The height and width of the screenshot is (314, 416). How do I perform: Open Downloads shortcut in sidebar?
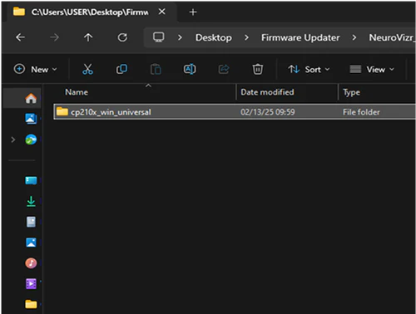(31, 202)
